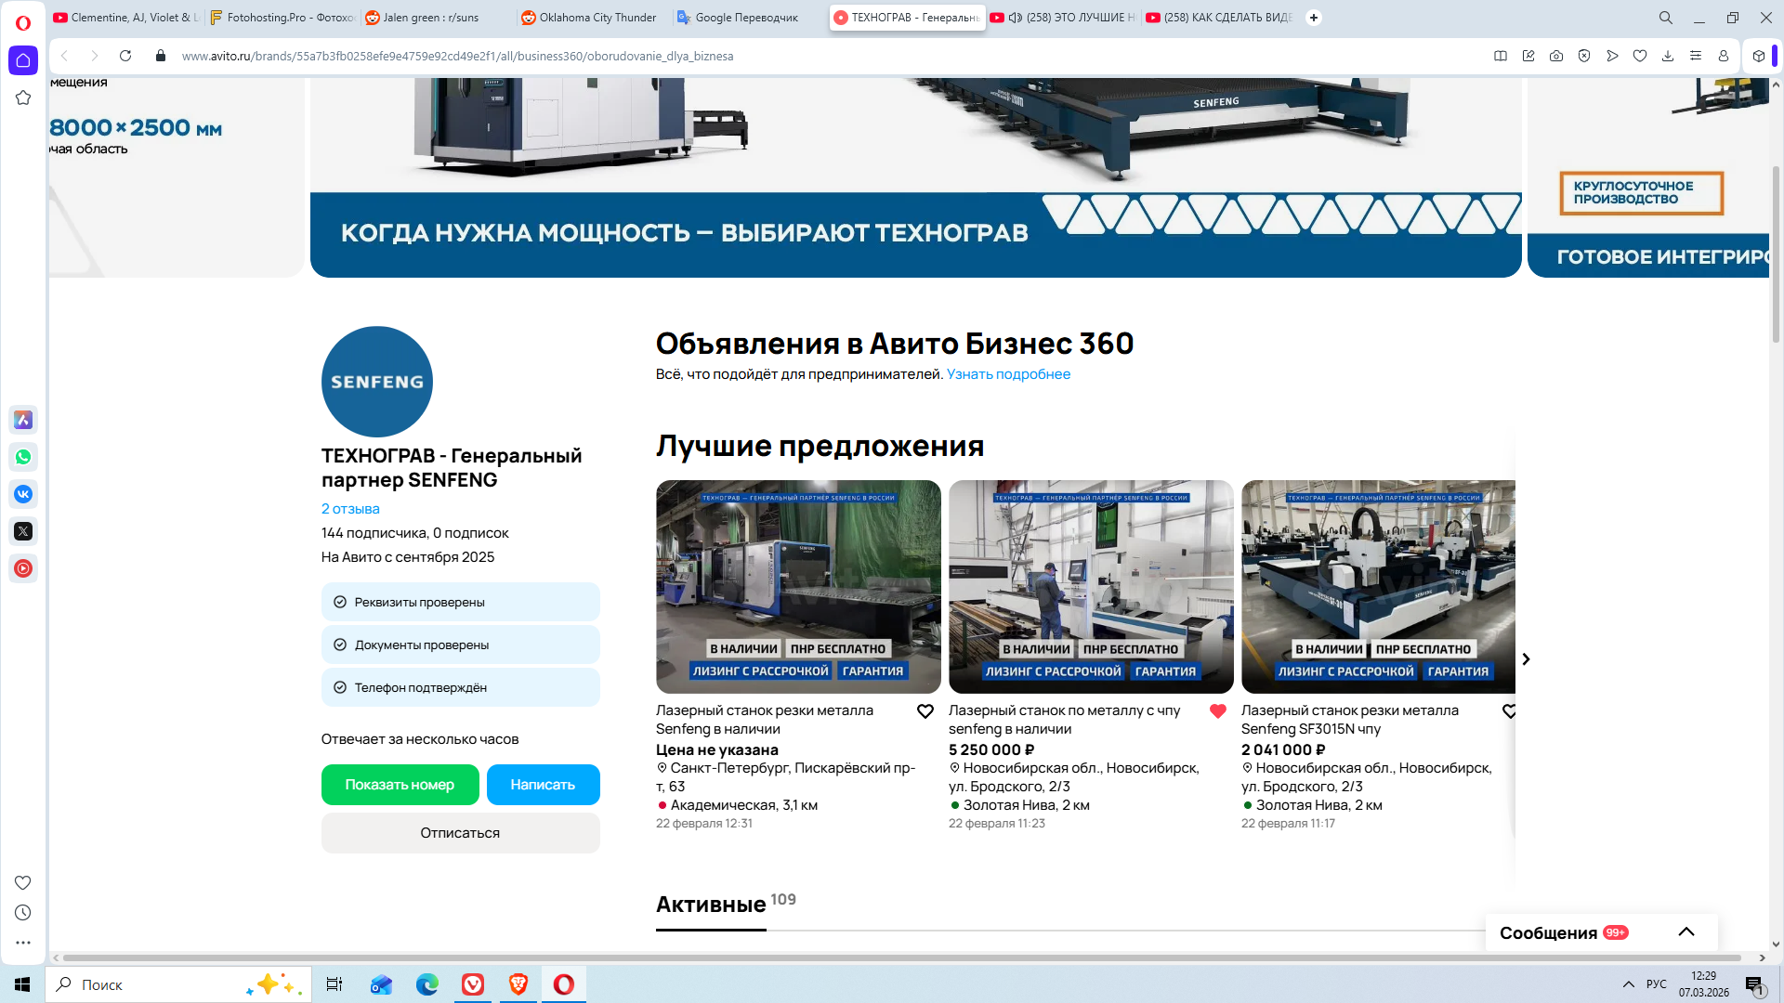Select the Активные listings tab
The width and height of the screenshot is (1784, 1003).
[x=711, y=905]
